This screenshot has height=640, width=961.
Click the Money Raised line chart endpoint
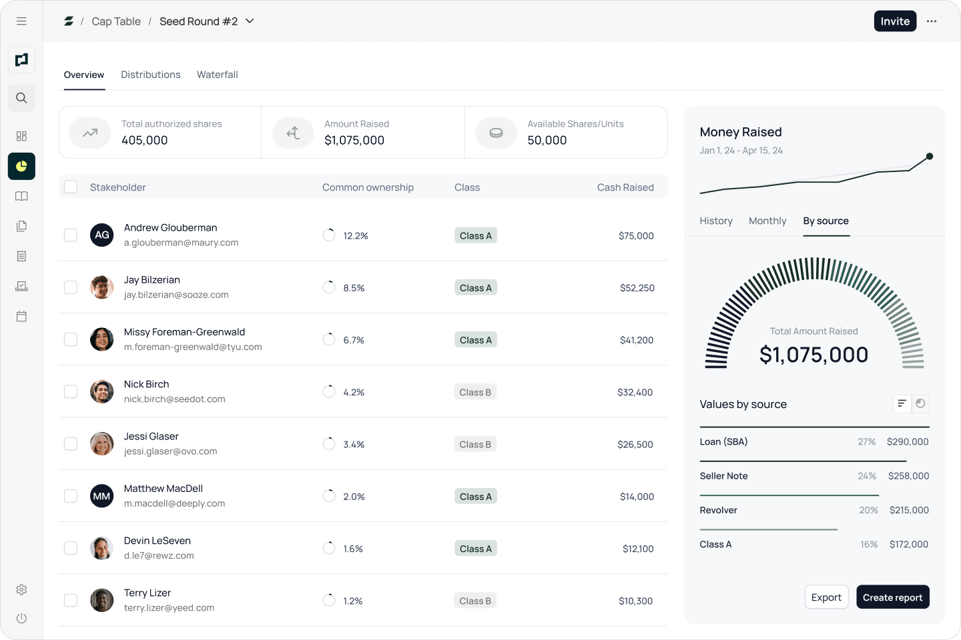pos(929,157)
